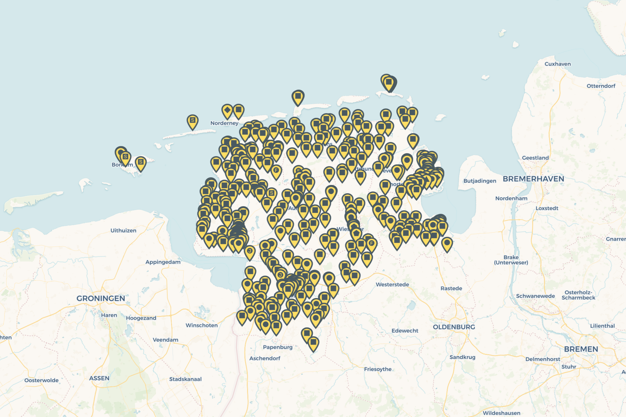The width and height of the screenshot is (626, 417).
Task: Click the GRONINGEN city label
Action: [x=101, y=298]
